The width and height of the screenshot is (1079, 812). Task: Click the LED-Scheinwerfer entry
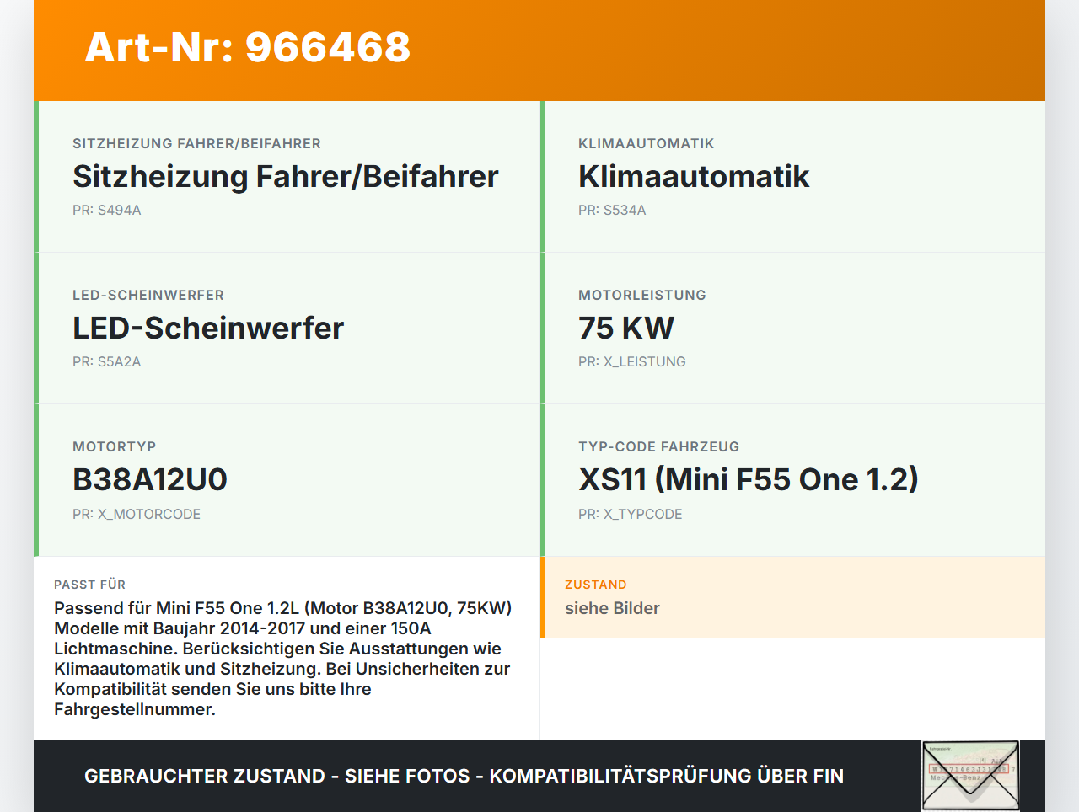point(208,328)
